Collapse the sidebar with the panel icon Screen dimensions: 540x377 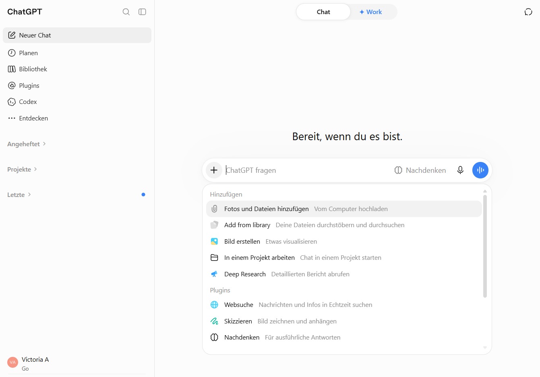[142, 12]
